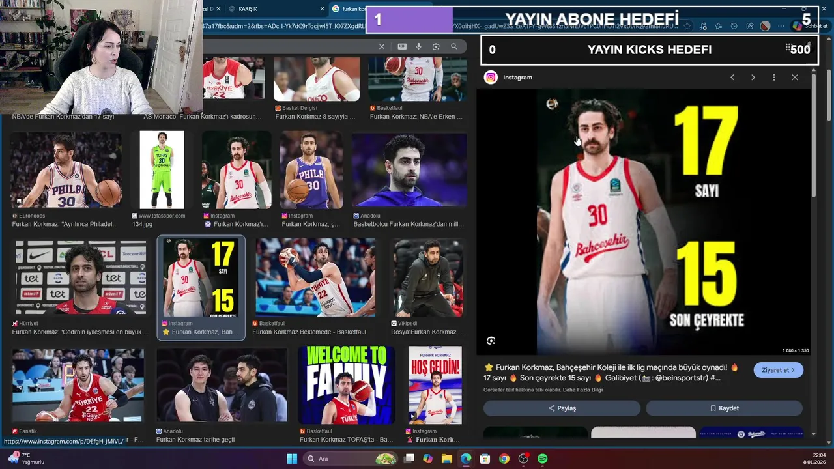The image size is (834, 469).
Task: Click the Instagram logo in preview panel
Action: (491, 77)
